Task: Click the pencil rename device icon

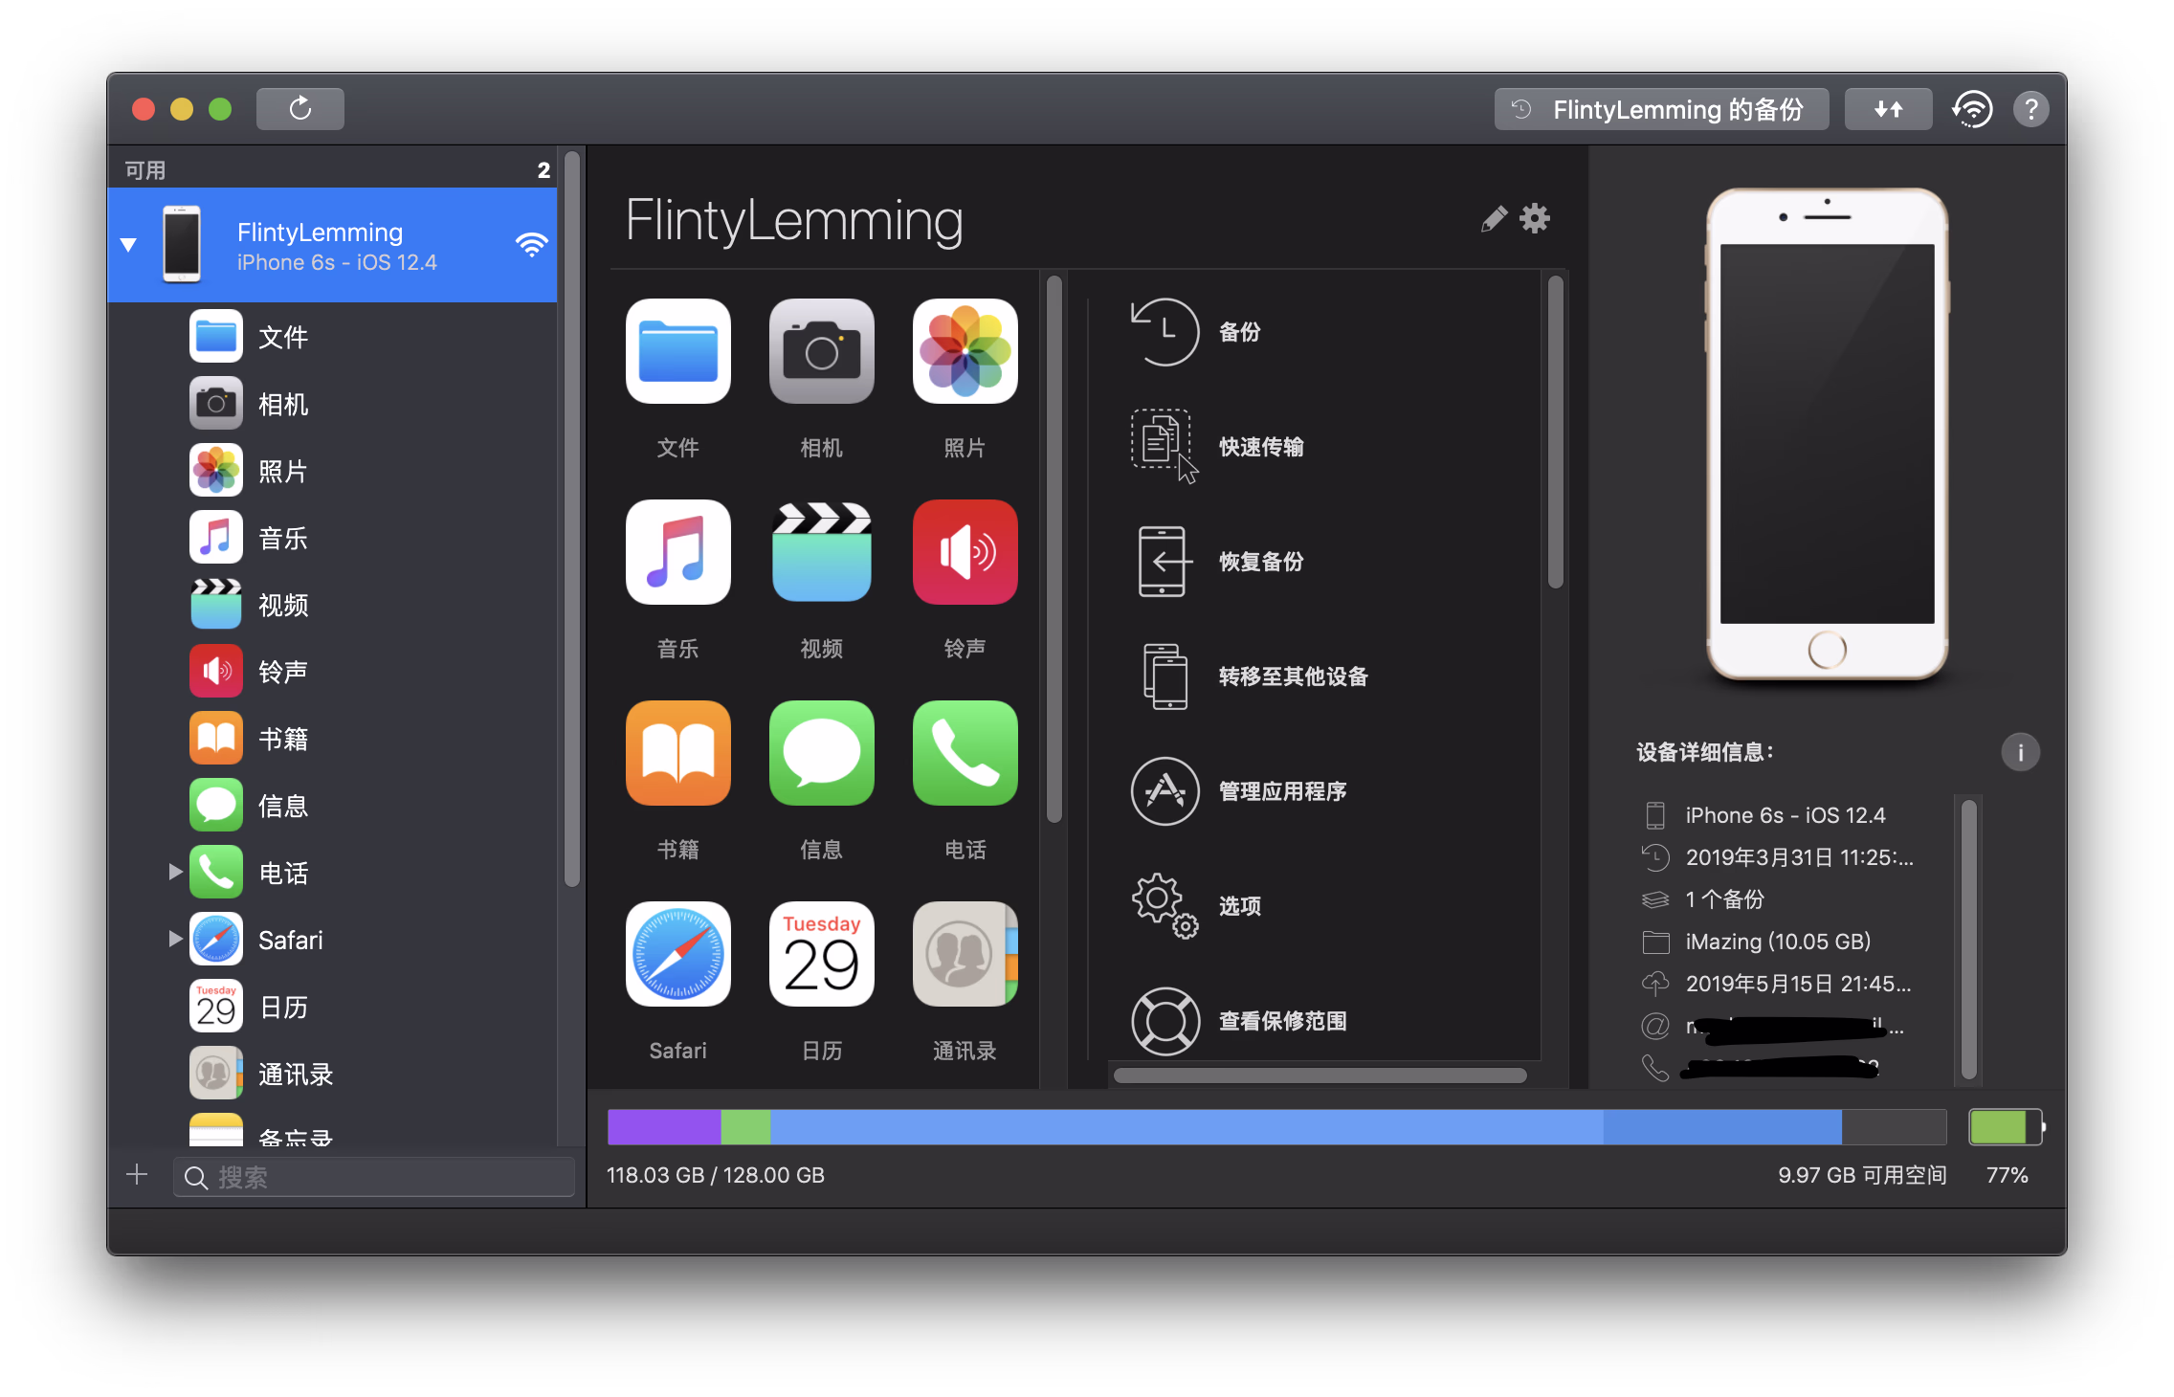Action: (x=1493, y=219)
